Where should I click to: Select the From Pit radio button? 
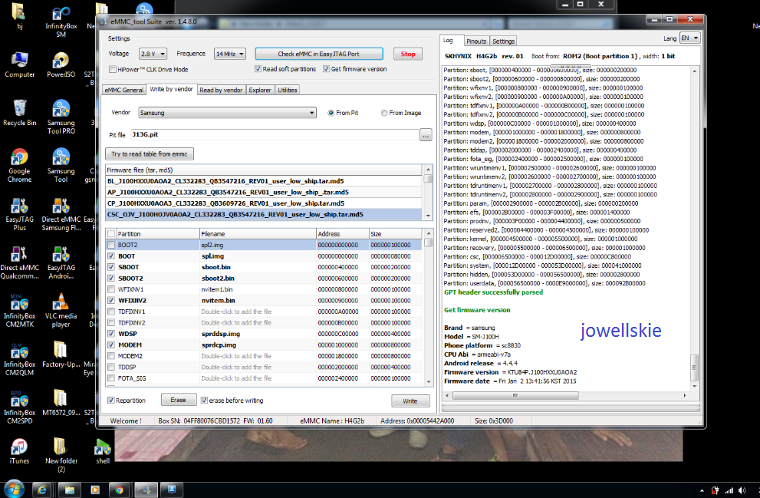[331, 113]
